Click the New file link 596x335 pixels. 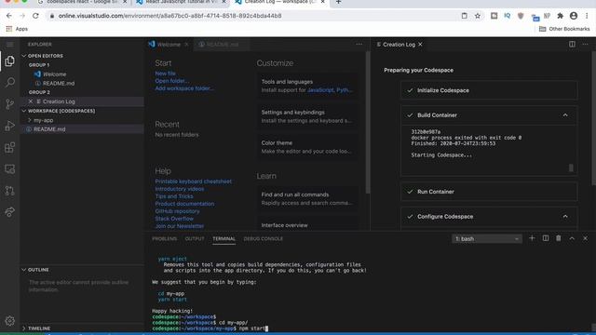click(166, 74)
